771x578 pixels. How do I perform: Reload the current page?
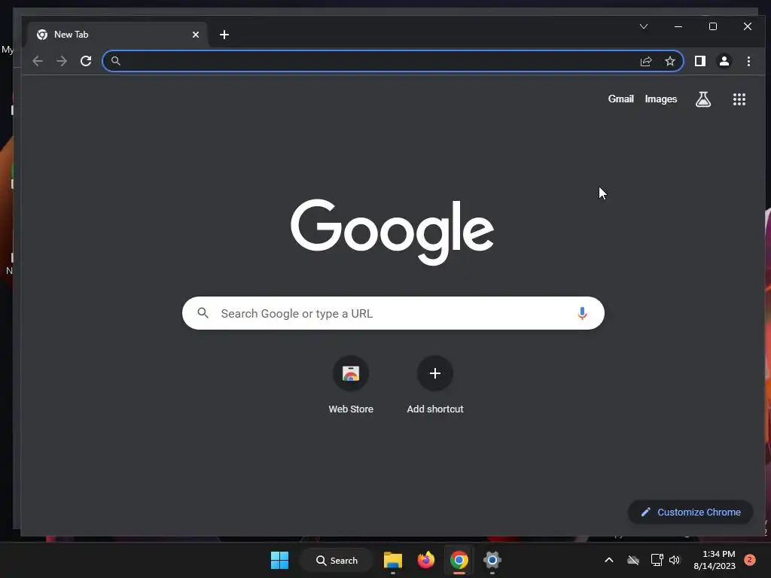[x=86, y=61]
